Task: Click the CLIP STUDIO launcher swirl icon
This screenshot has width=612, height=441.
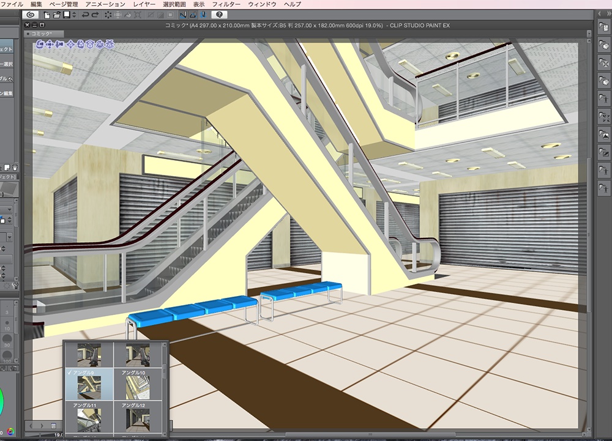Action: (x=32, y=14)
